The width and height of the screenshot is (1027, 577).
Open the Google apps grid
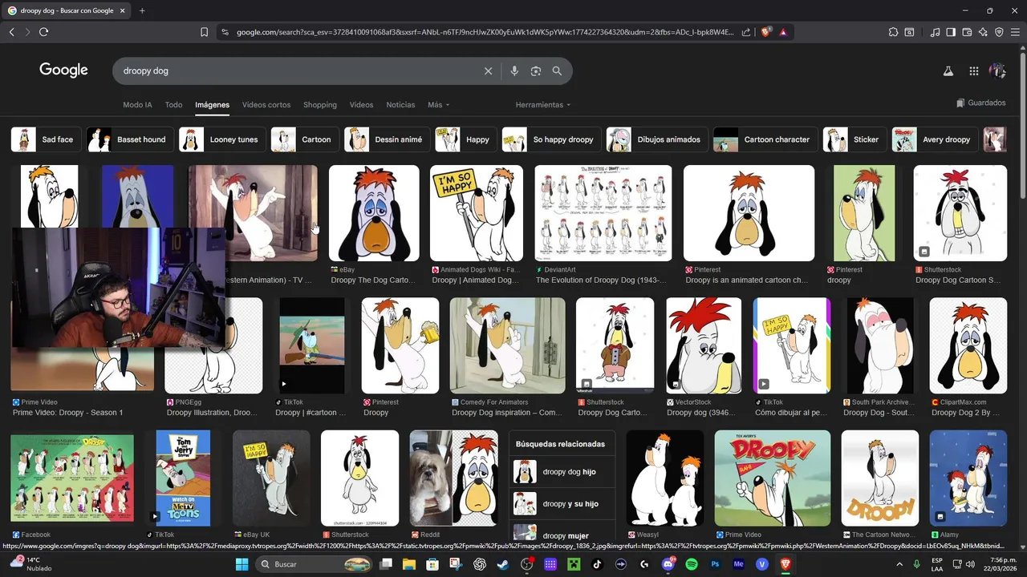974,71
